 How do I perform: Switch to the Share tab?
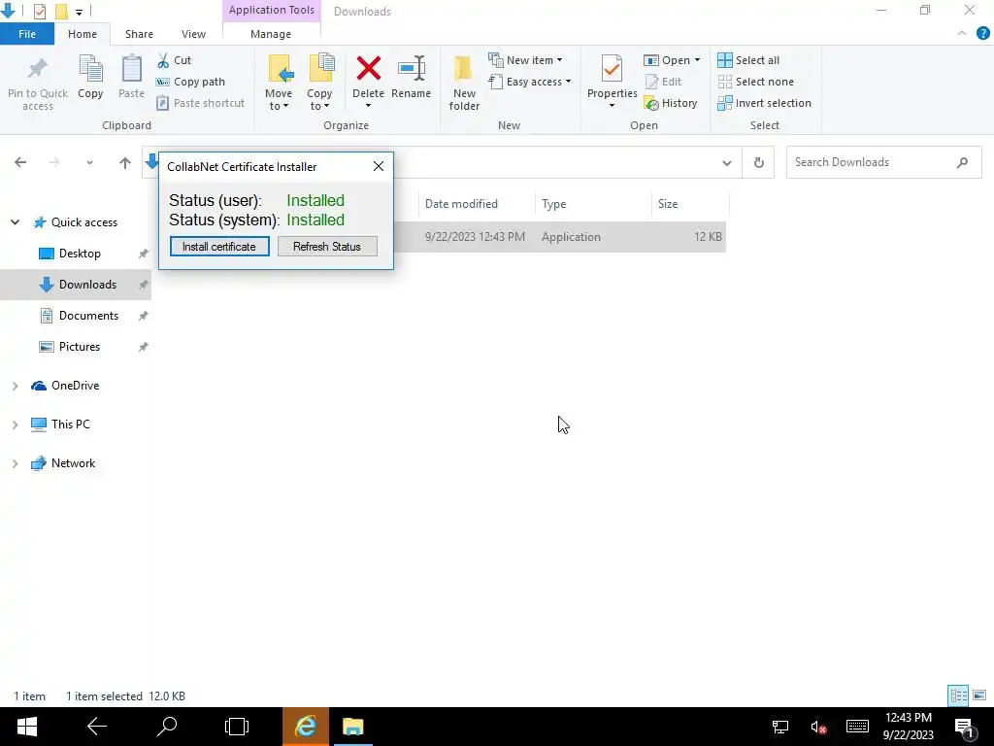(139, 34)
